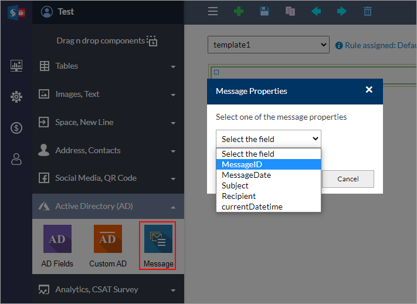Click the teal left arrow icon
Screen dimensions: 417x304
pos(316,12)
